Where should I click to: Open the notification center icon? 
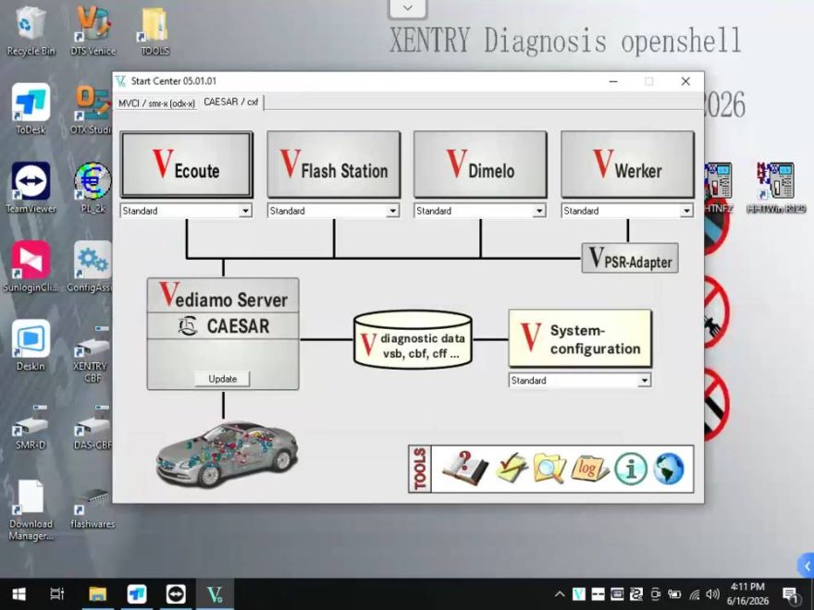(x=790, y=595)
